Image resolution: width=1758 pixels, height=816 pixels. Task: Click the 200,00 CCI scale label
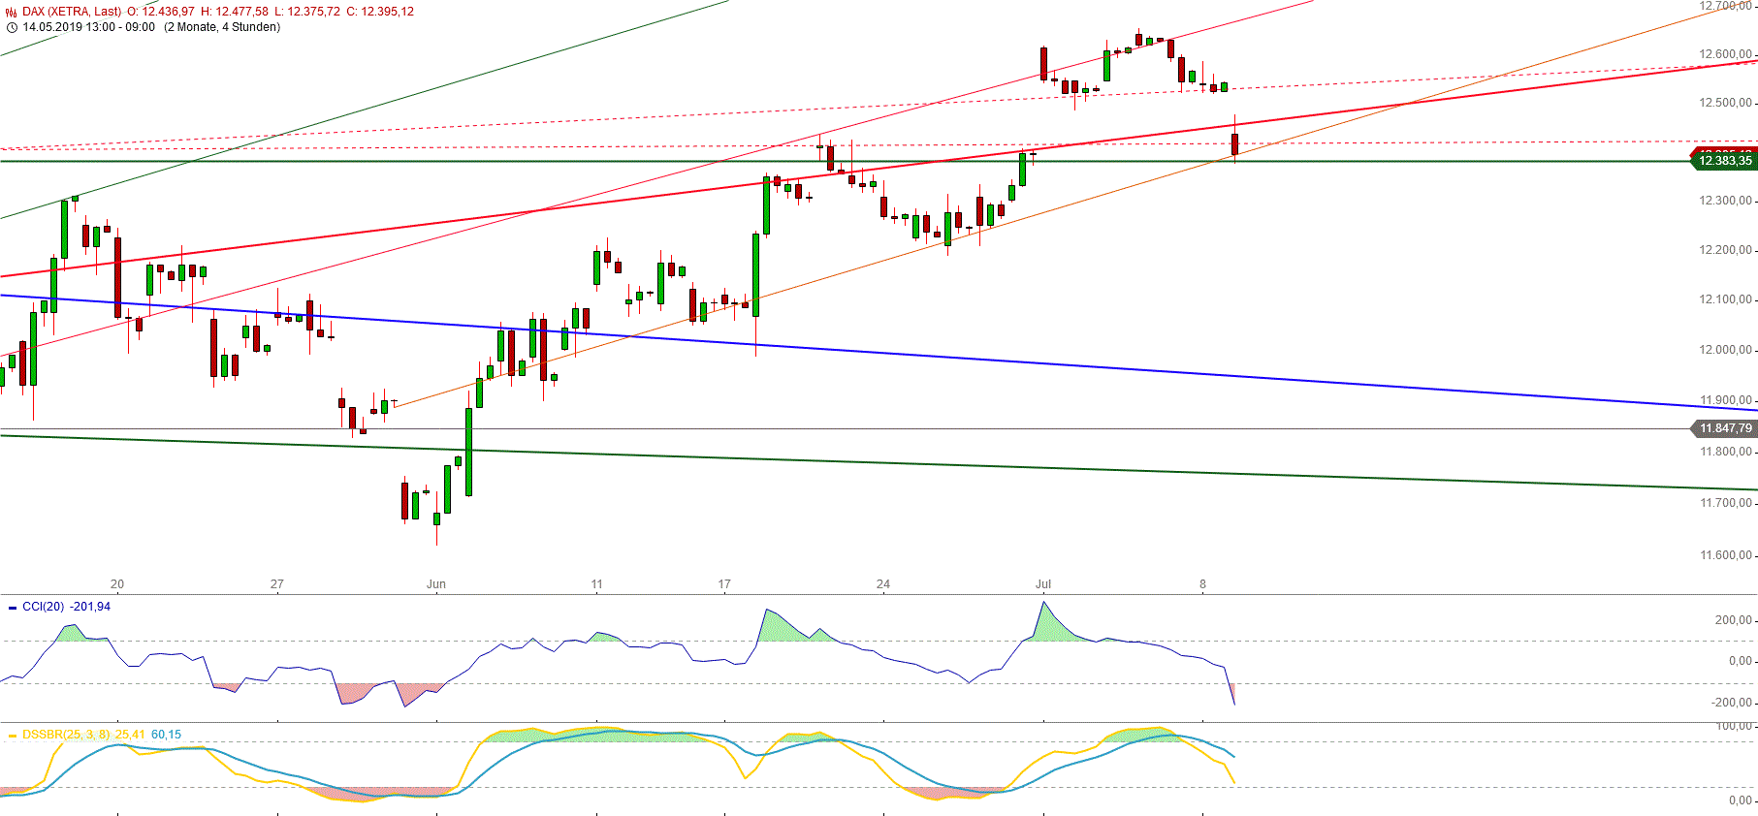point(1733,620)
